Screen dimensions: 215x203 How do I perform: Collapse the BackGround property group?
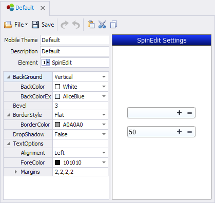8,77
